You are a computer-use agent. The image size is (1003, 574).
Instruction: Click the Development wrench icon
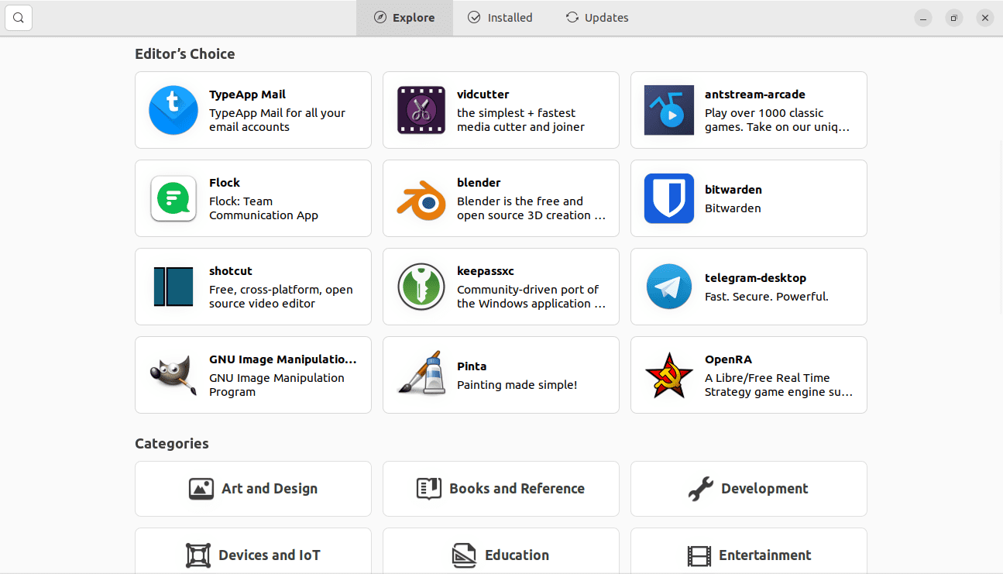click(x=701, y=489)
